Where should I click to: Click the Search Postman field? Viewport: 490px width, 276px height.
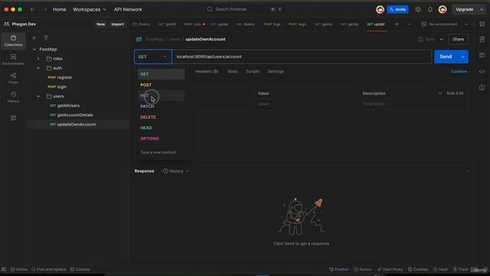click(x=244, y=9)
